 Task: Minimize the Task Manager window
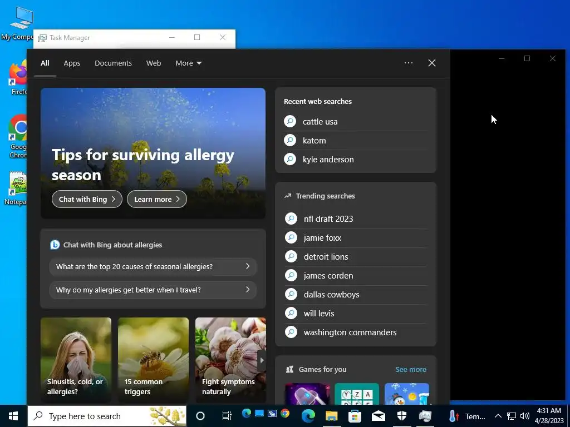(172, 37)
